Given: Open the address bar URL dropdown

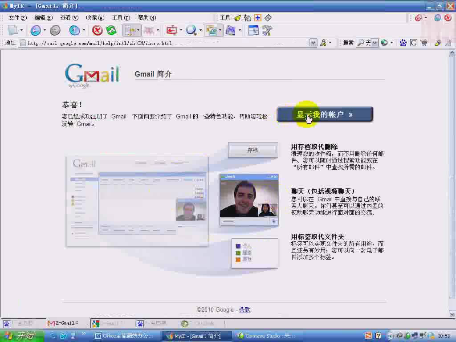Looking at the screenshot, I should [313, 43].
